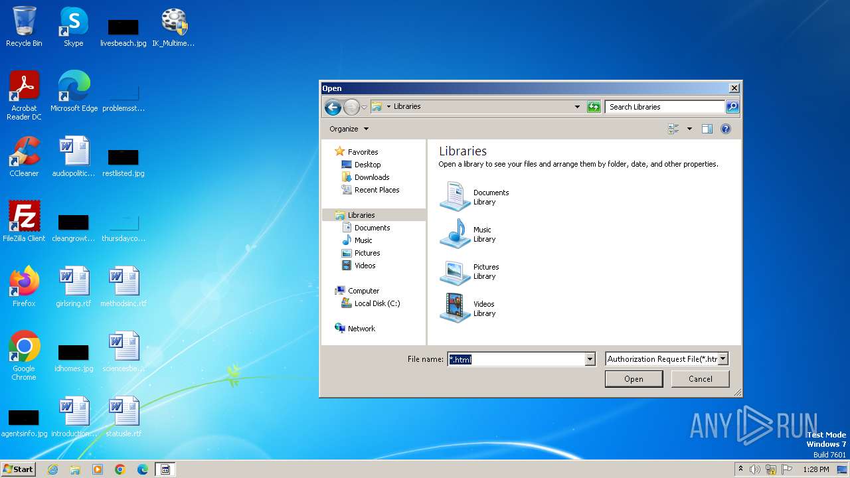The height and width of the screenshot is (478, 850).
Task: Open the Organize menu
Action: click(349, 129)
